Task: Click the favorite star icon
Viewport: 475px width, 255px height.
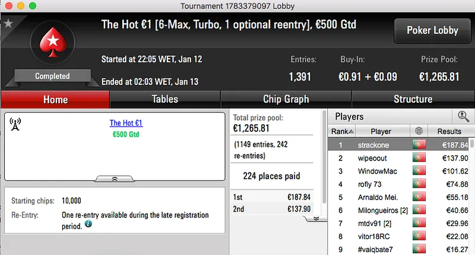Action: click(x=8, y=23)
